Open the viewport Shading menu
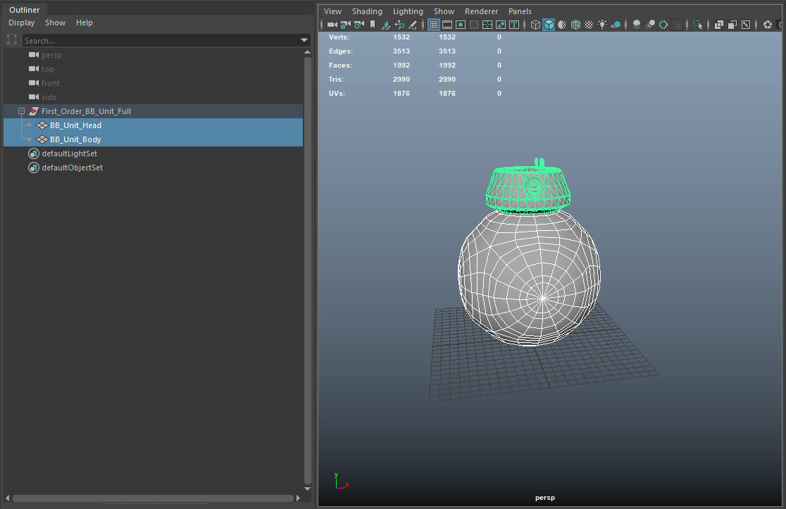 point(367,11)
